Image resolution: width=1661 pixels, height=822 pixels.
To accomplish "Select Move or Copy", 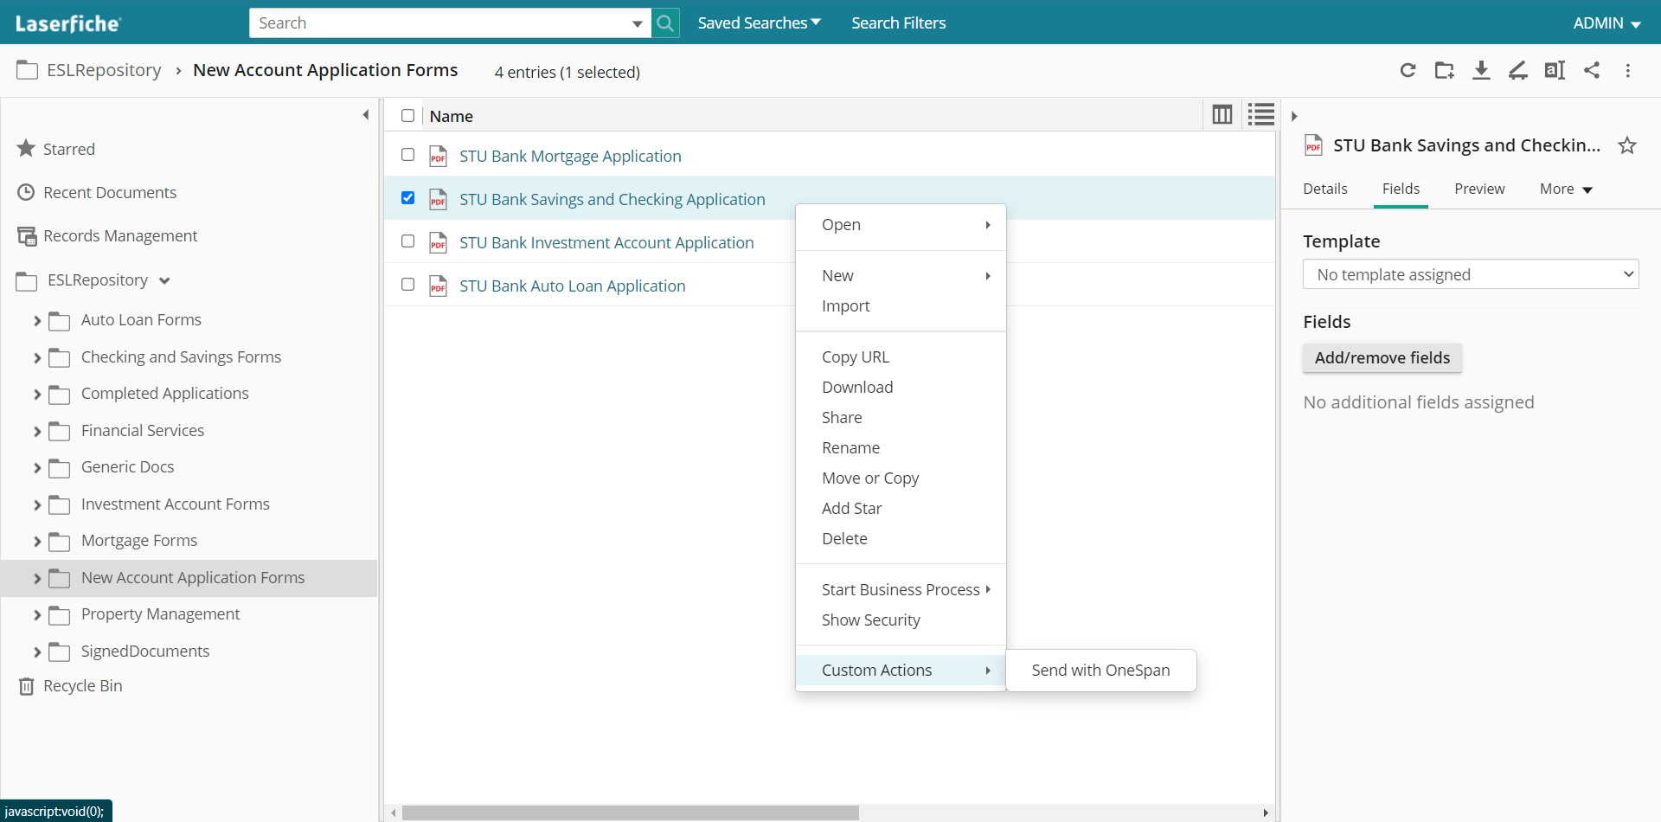I will [901, 478].
